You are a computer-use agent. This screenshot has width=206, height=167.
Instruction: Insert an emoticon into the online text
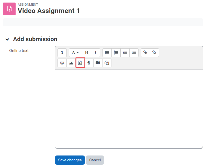62,63
